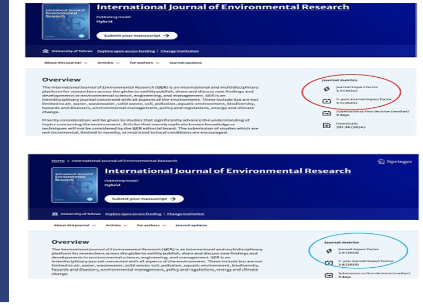This screenshot has width=423, height=305.
Task: Expand About this journal menu in upper page
Action: pos(66,63)
